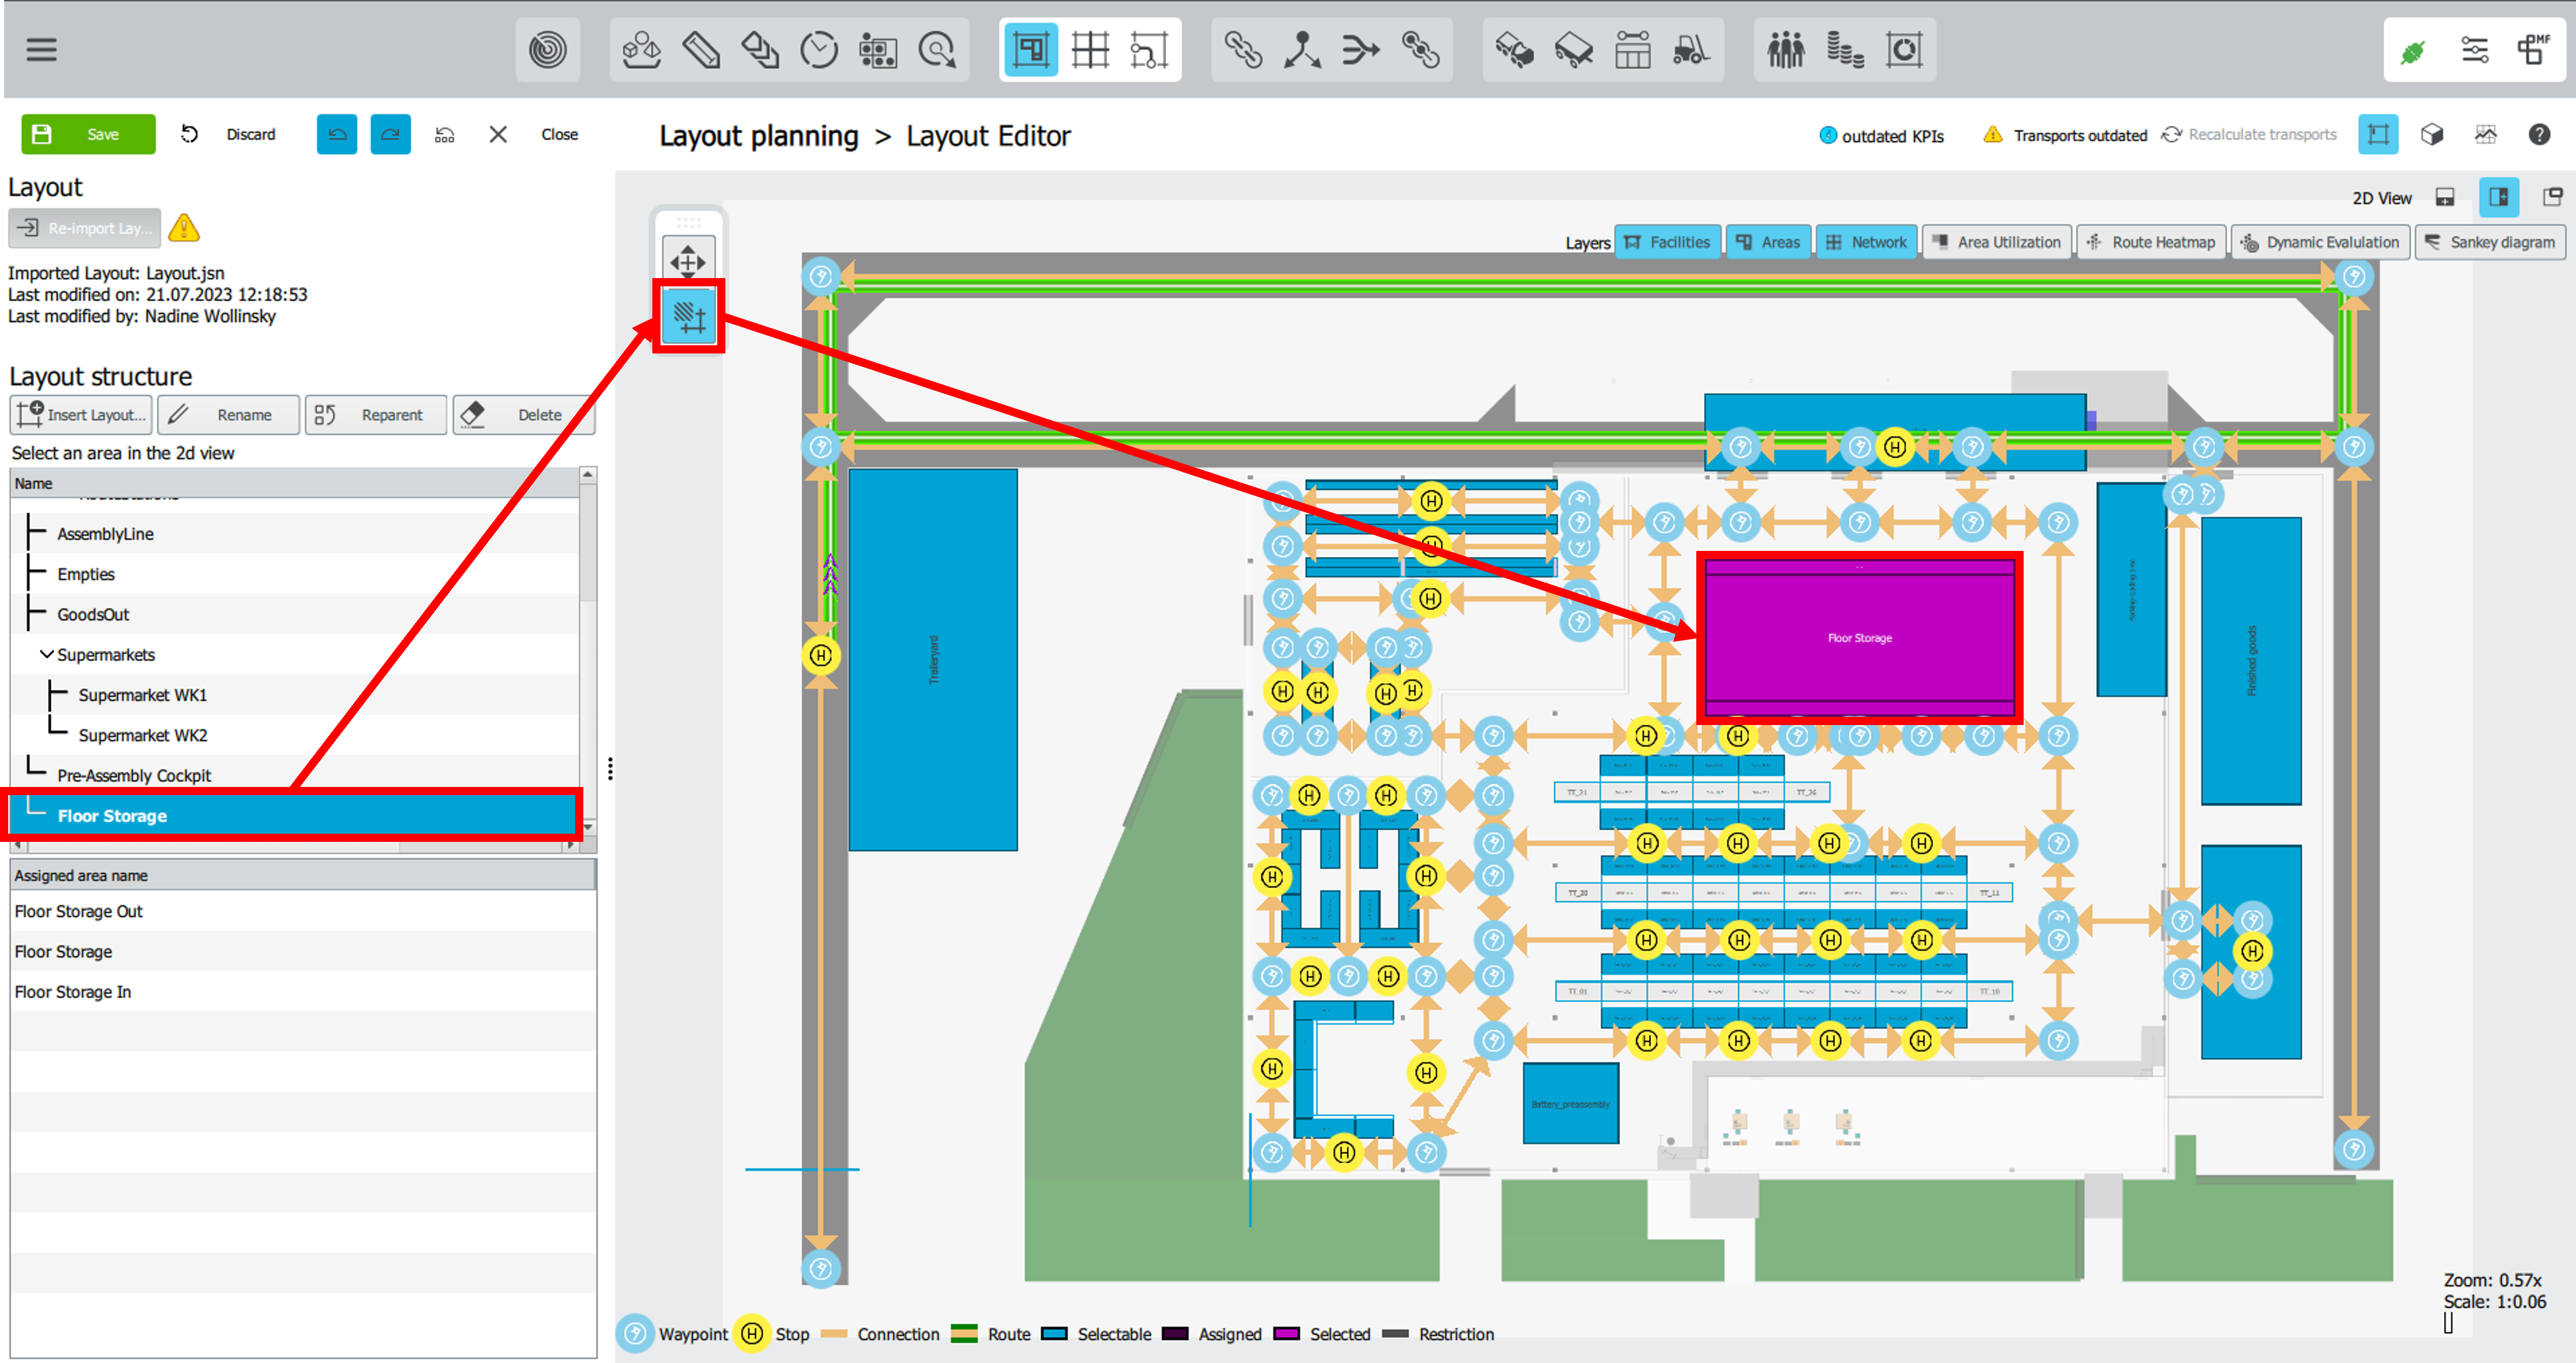Open the undo history list icon

coord(444,134)
